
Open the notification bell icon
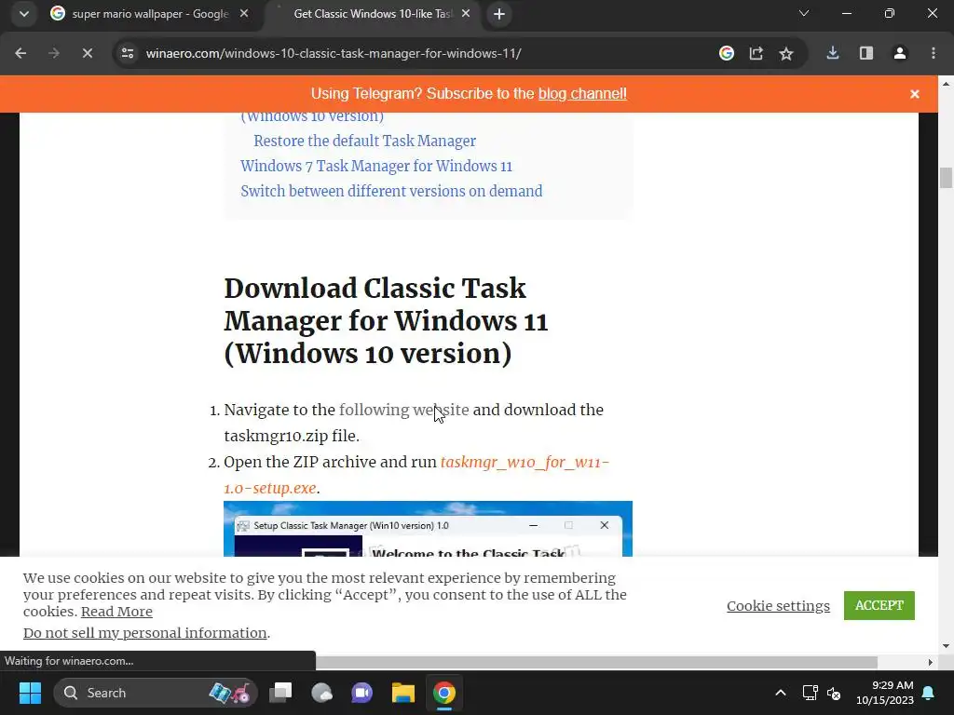tap(929, 693)
